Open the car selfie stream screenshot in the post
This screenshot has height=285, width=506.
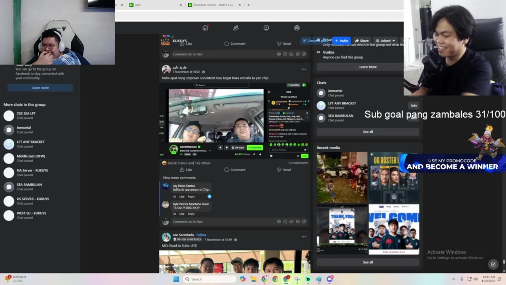click(x=235, y=120)
